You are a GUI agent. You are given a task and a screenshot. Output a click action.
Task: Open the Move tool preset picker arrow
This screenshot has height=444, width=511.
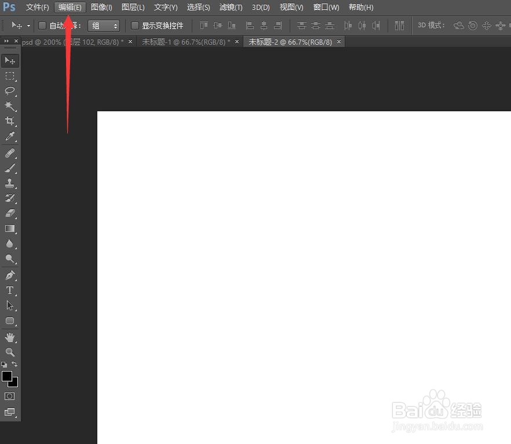point(29,26)
